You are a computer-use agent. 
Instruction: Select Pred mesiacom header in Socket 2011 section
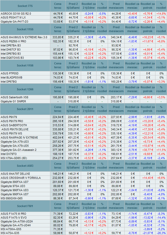click(116, 109)
